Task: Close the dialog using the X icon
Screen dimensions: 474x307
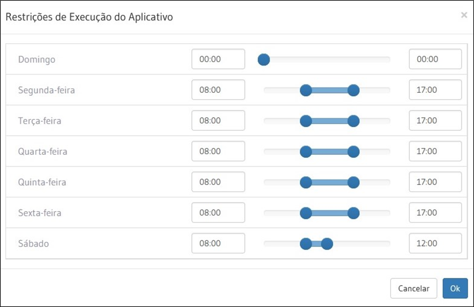Action: point(464,15)
